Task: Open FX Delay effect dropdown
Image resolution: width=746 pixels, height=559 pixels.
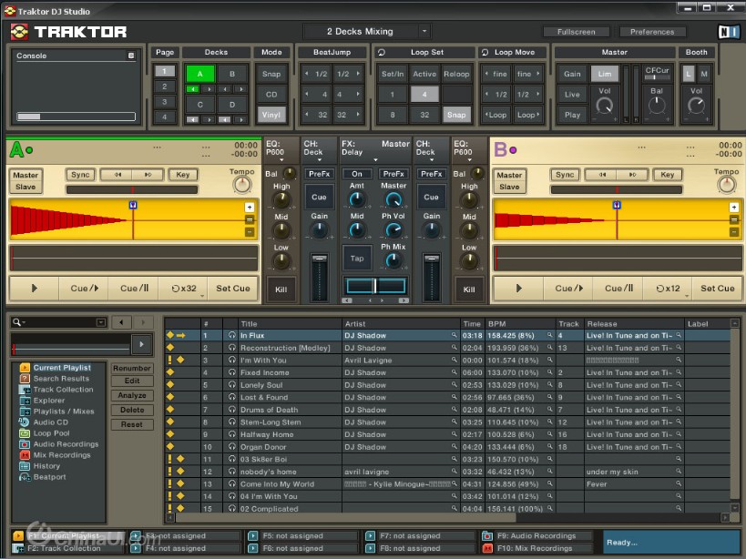Action: tap(375, 160)
